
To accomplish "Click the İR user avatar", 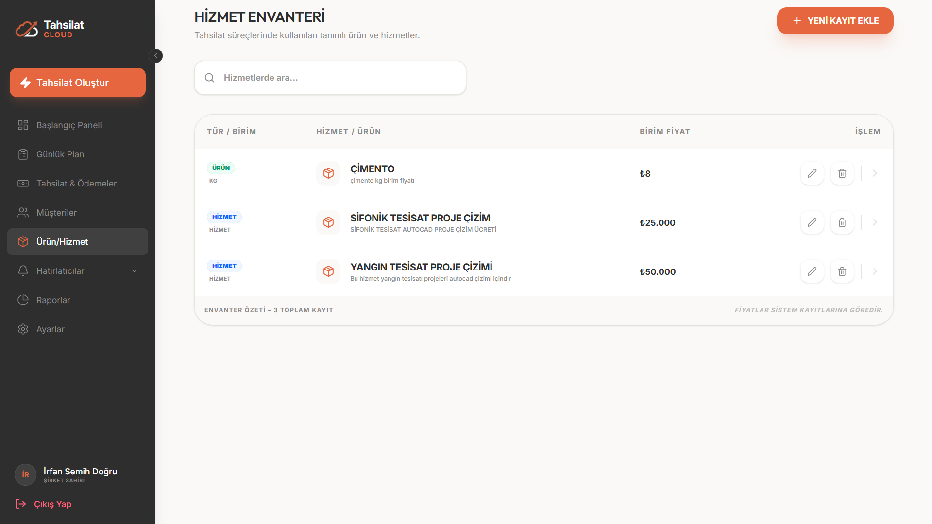I will point(26,475).
